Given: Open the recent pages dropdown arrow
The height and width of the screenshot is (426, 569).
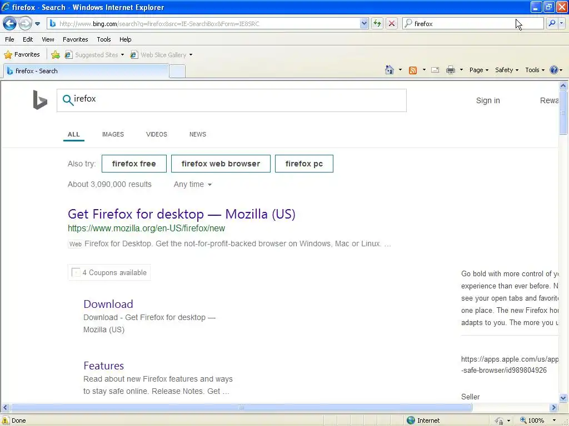Looking at the screenshot, I should tap(37, 24).
